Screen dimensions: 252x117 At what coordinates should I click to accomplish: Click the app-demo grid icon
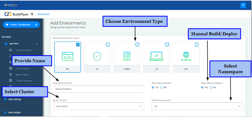pyautogui.click(x=6, y=43)
